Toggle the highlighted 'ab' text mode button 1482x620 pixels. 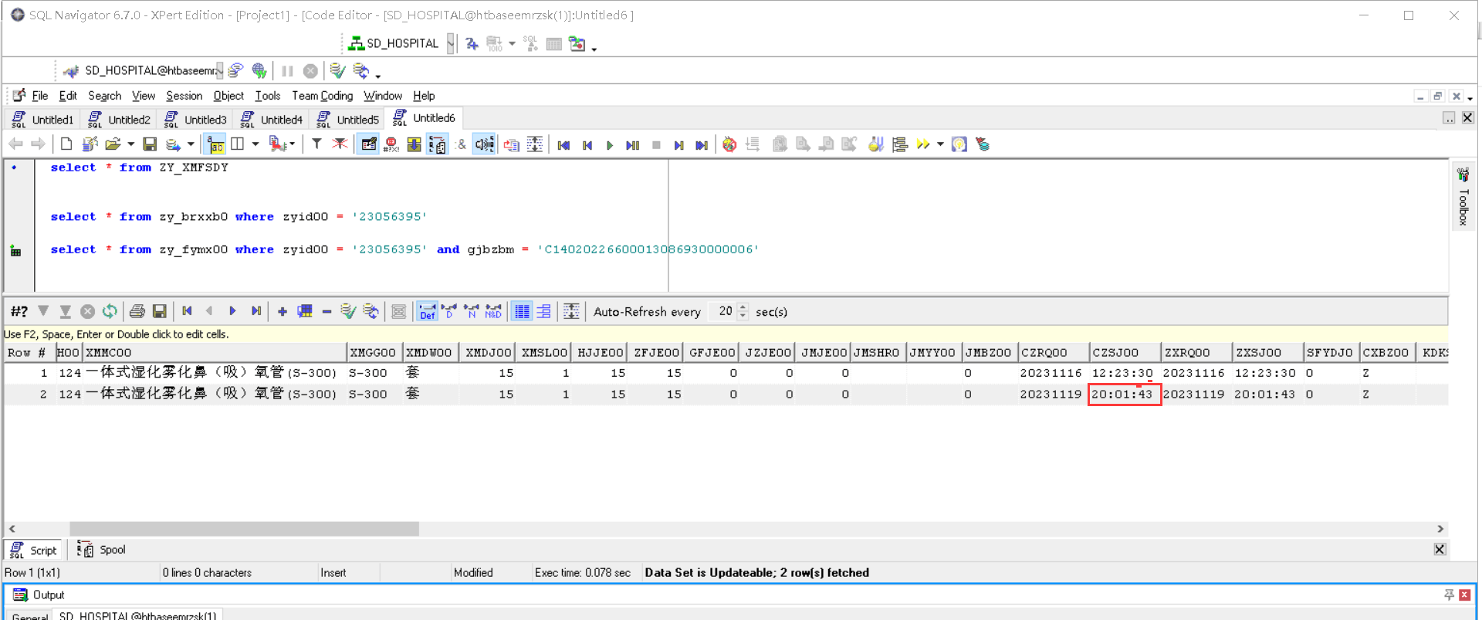point(215,144)
